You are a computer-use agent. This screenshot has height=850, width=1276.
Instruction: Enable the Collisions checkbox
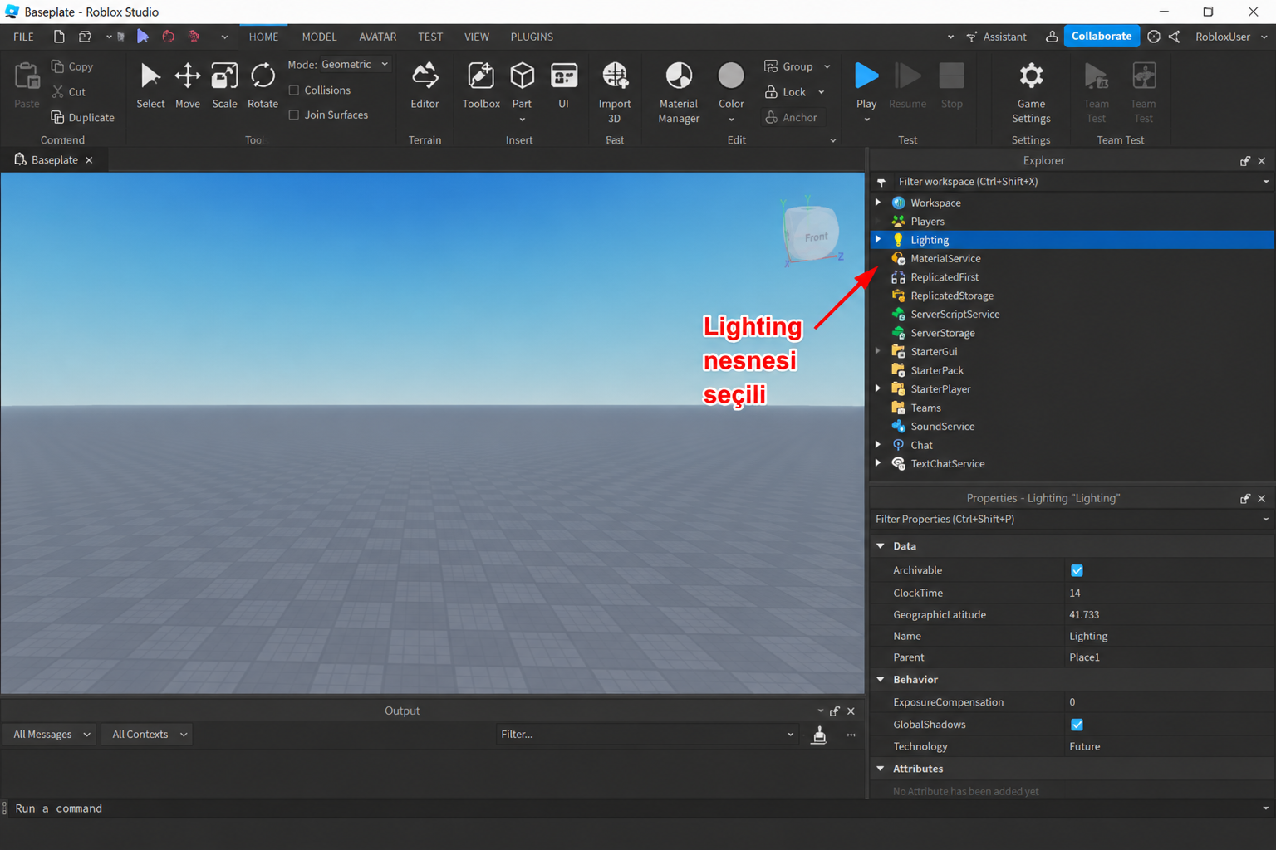pos(294,90)
